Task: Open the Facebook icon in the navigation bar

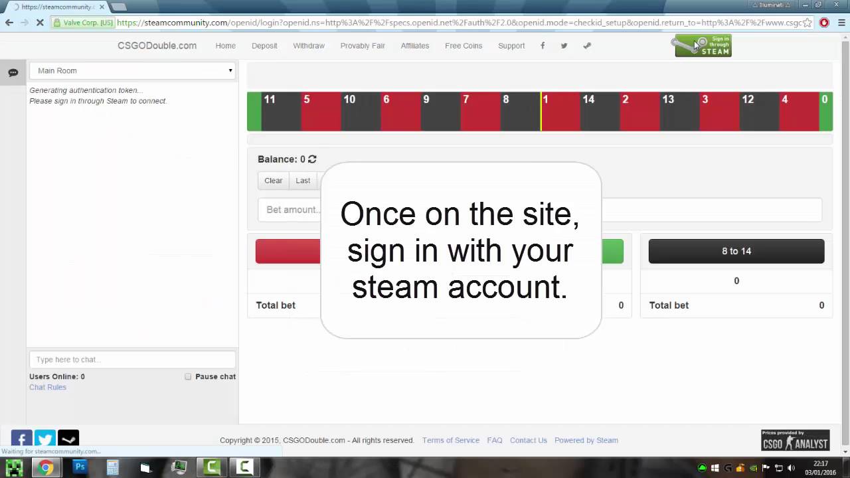Action: click(x=543, y=46)
